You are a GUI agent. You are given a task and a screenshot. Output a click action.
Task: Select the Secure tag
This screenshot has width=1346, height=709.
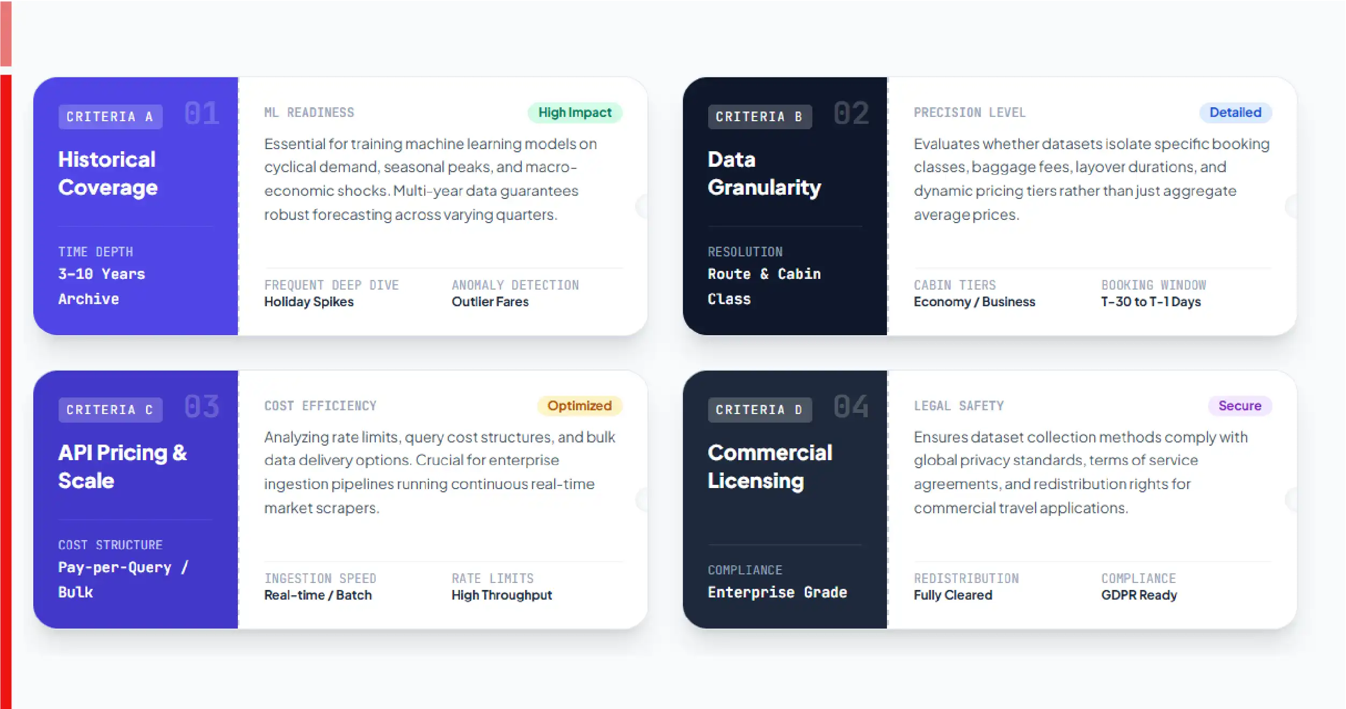coord(1239,406)
